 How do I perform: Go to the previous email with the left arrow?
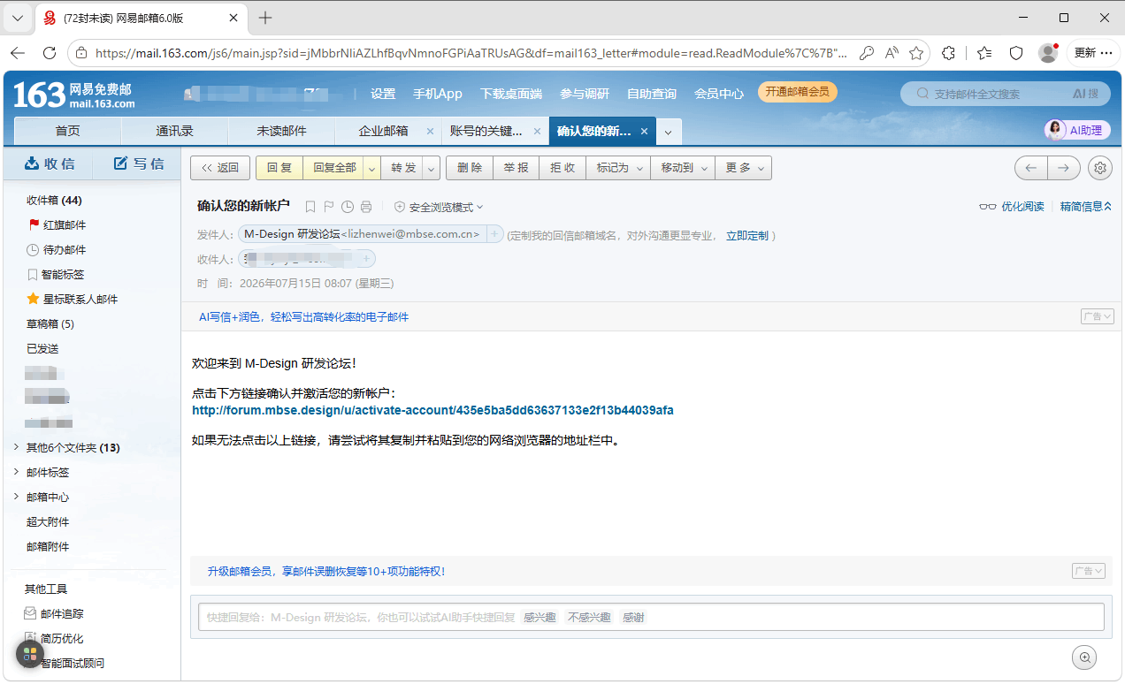tap(1030, 168)
